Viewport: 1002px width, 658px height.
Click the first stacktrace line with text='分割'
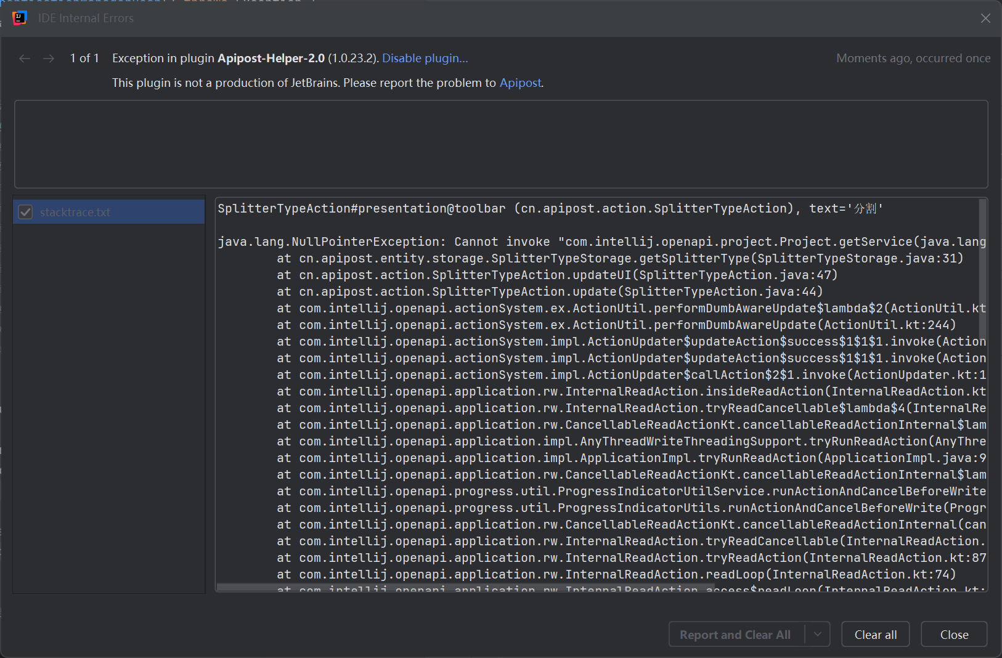click(x=550, y=208)
